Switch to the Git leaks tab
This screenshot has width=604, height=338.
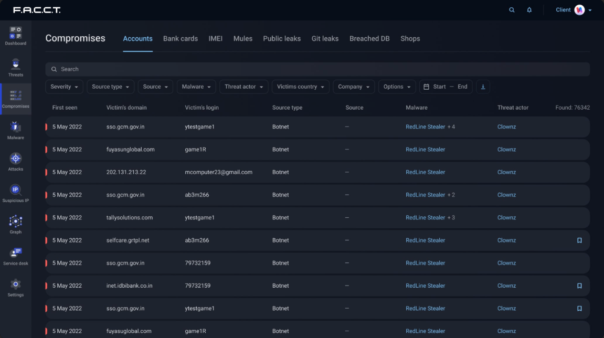click(x=325, y=39)
